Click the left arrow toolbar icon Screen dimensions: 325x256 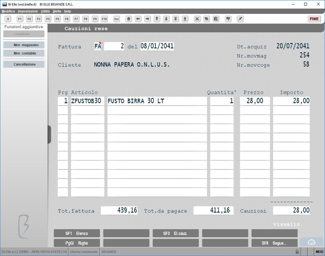point(138,19)
